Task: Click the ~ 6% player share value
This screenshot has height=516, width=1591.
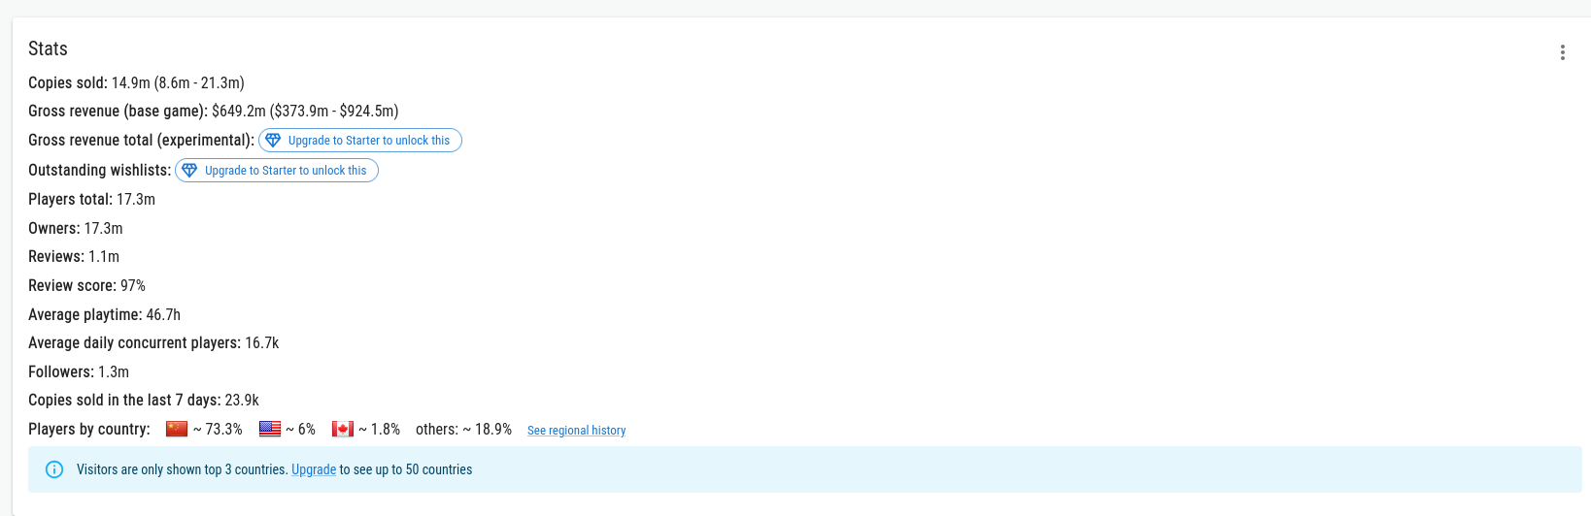Action: click(x=300, y=429)
